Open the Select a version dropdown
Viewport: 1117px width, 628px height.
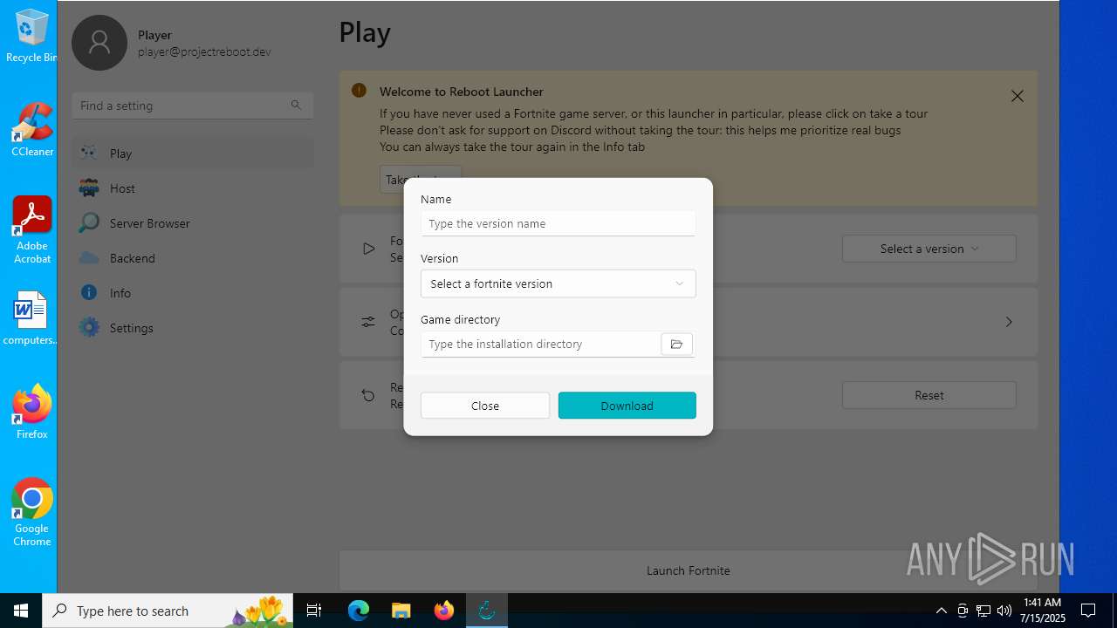point(929,249)
